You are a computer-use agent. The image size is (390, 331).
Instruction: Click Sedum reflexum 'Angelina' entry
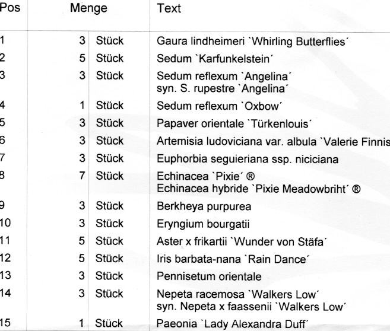coord(224,77)
